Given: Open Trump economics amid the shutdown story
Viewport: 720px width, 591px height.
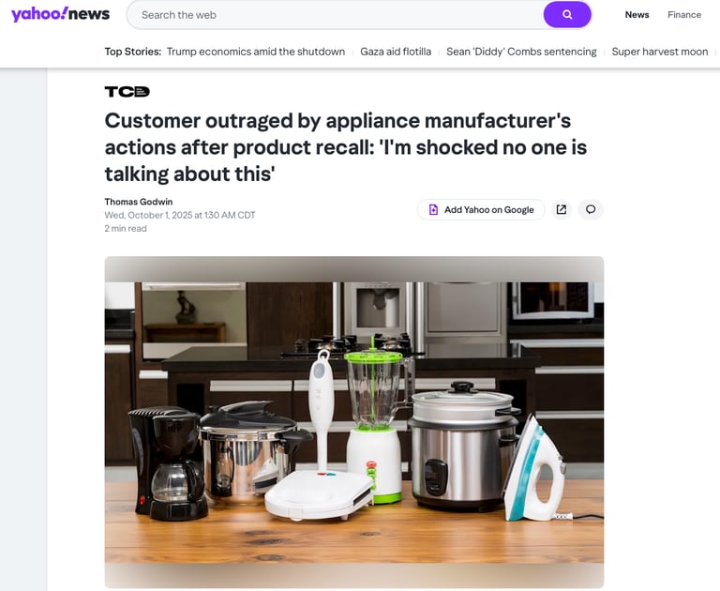Looking at the screenshot, I should tap(256, 52).
